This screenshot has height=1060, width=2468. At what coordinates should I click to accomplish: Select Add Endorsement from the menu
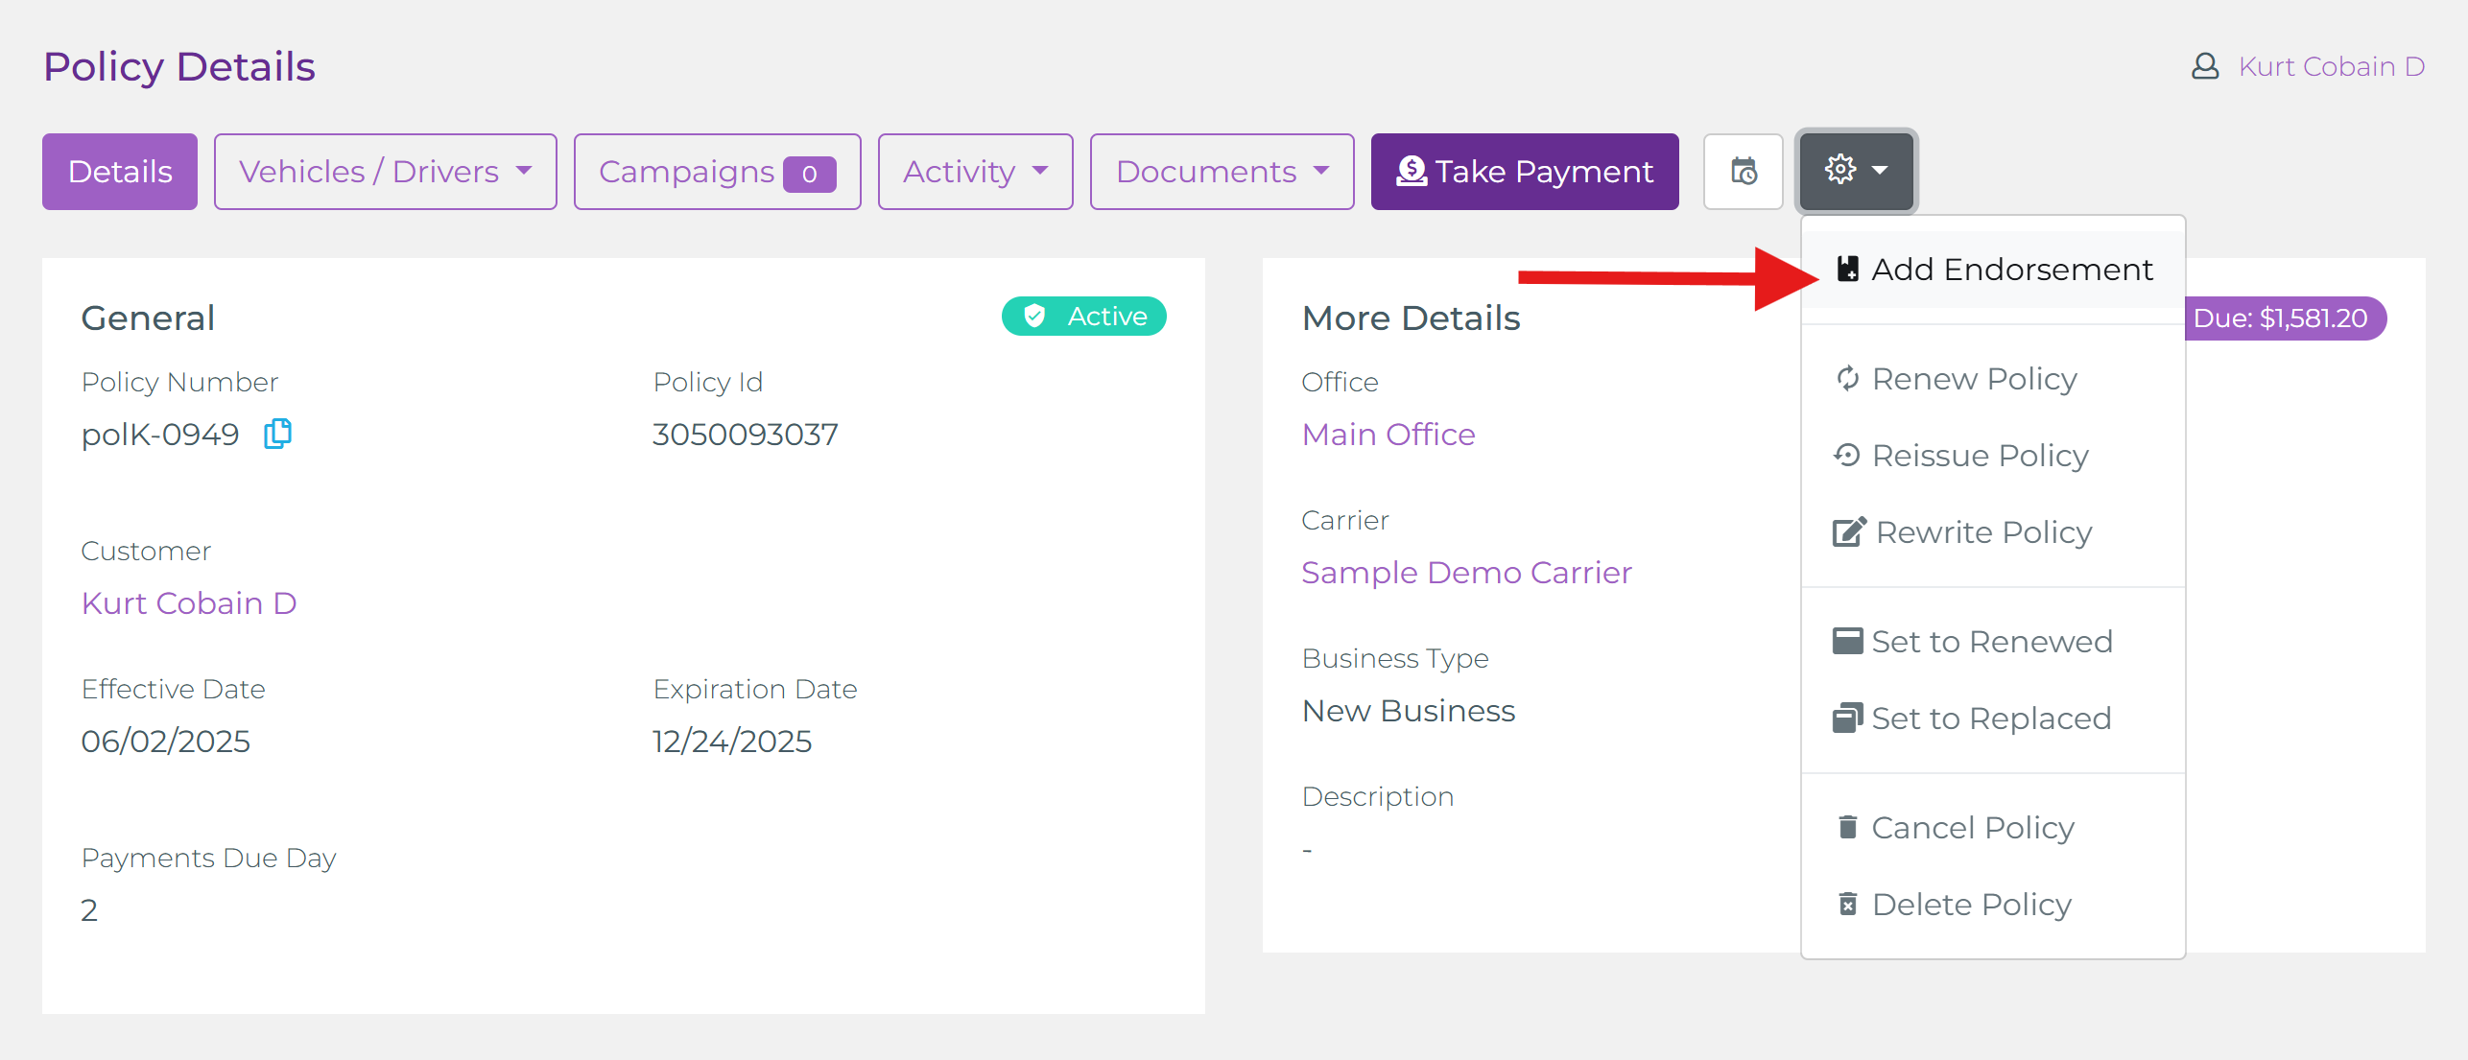click(x=1994, y=270)
